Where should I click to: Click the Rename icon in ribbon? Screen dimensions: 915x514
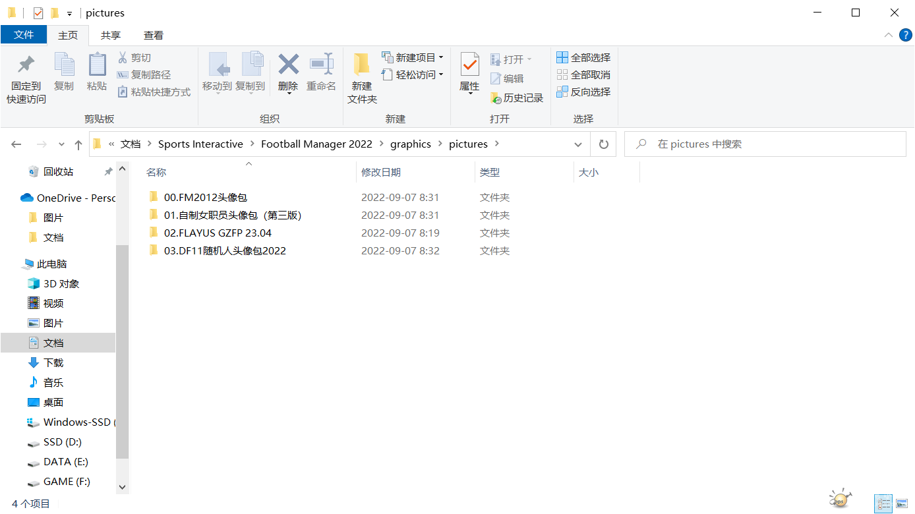[x=321, y=65]
